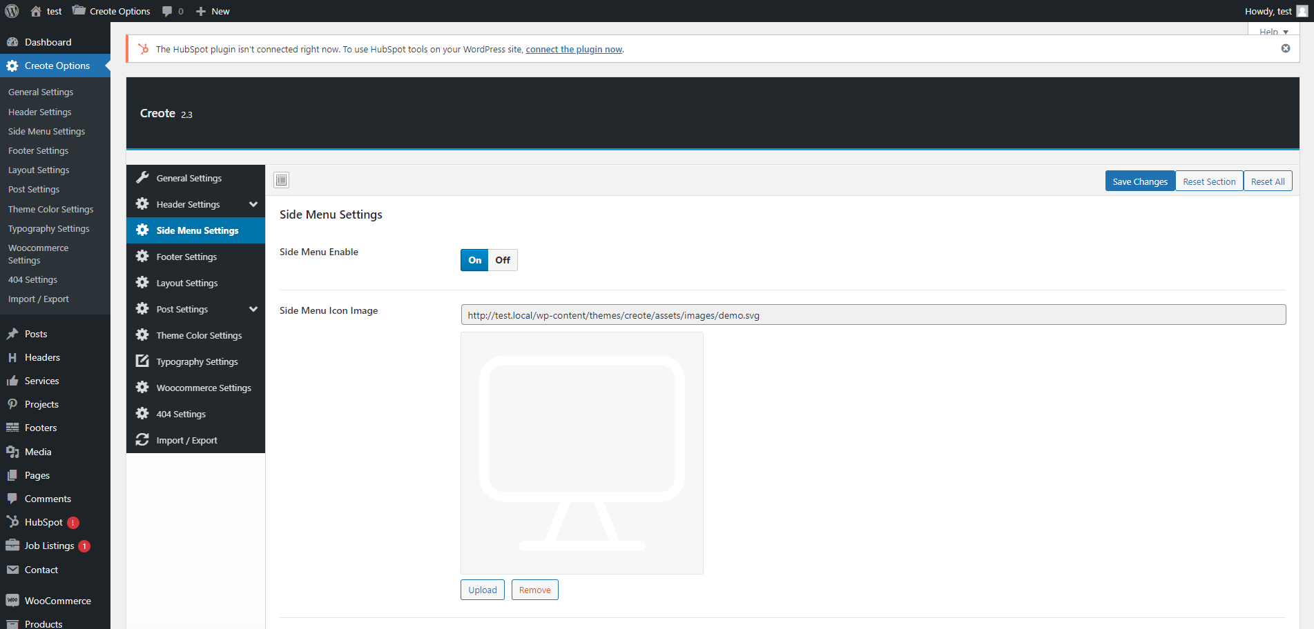The height and width of the screenshot is (629, 1314).
Task: Click the Import / Export refresh icon
Action: [x=142, y=440]
